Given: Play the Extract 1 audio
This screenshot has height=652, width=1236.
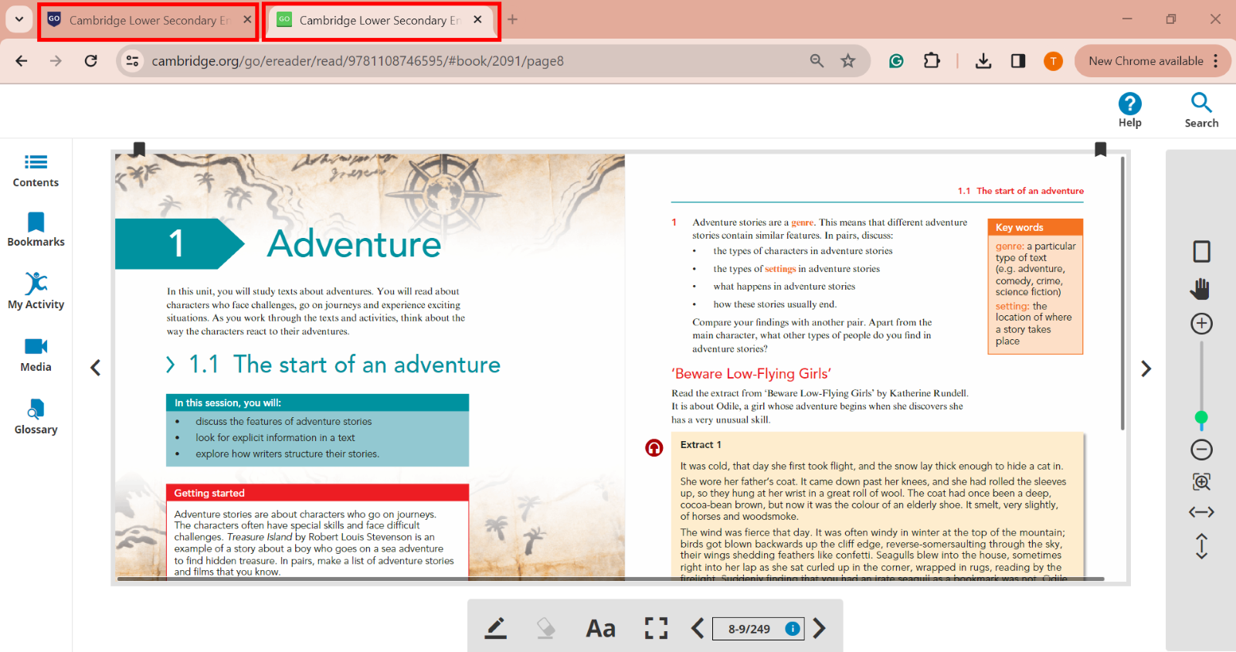Looking at the screenshot, I should tap(654, 448).
